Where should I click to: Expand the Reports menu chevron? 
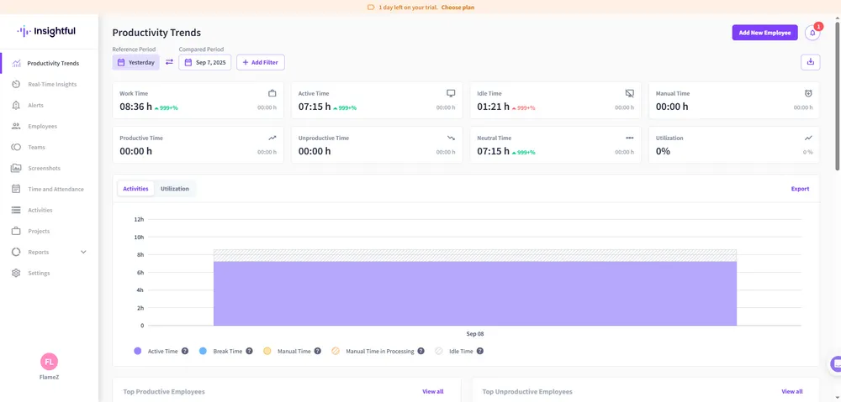tap(83, 252)
